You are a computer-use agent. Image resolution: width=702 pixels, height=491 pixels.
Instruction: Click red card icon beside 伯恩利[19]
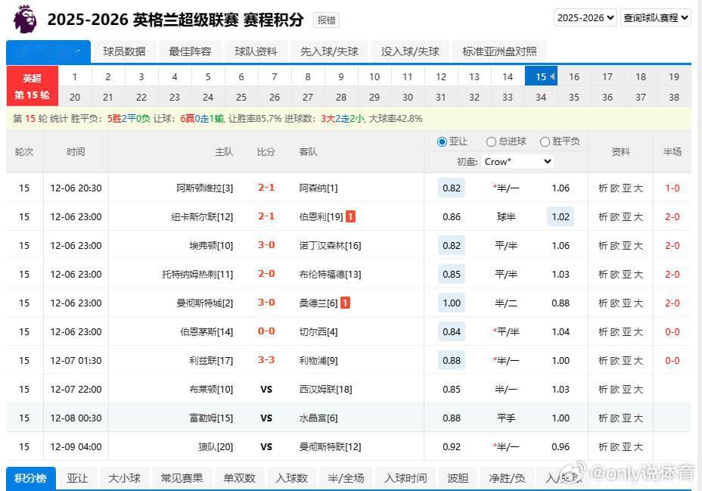(350, 216)
